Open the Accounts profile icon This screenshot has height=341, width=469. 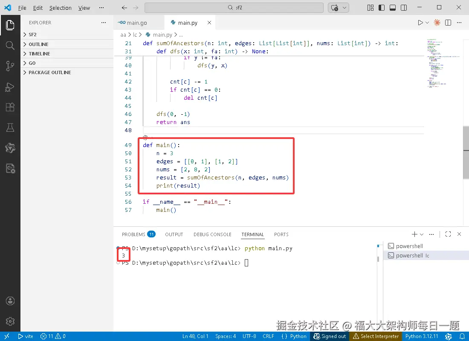point(10,301)
